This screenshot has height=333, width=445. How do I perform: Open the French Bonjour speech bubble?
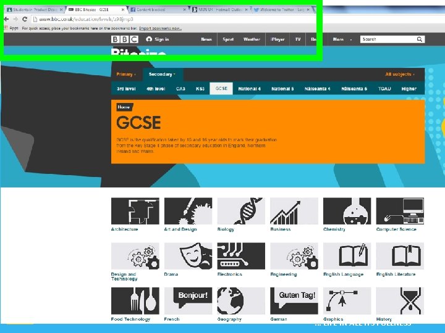(188, 301)
